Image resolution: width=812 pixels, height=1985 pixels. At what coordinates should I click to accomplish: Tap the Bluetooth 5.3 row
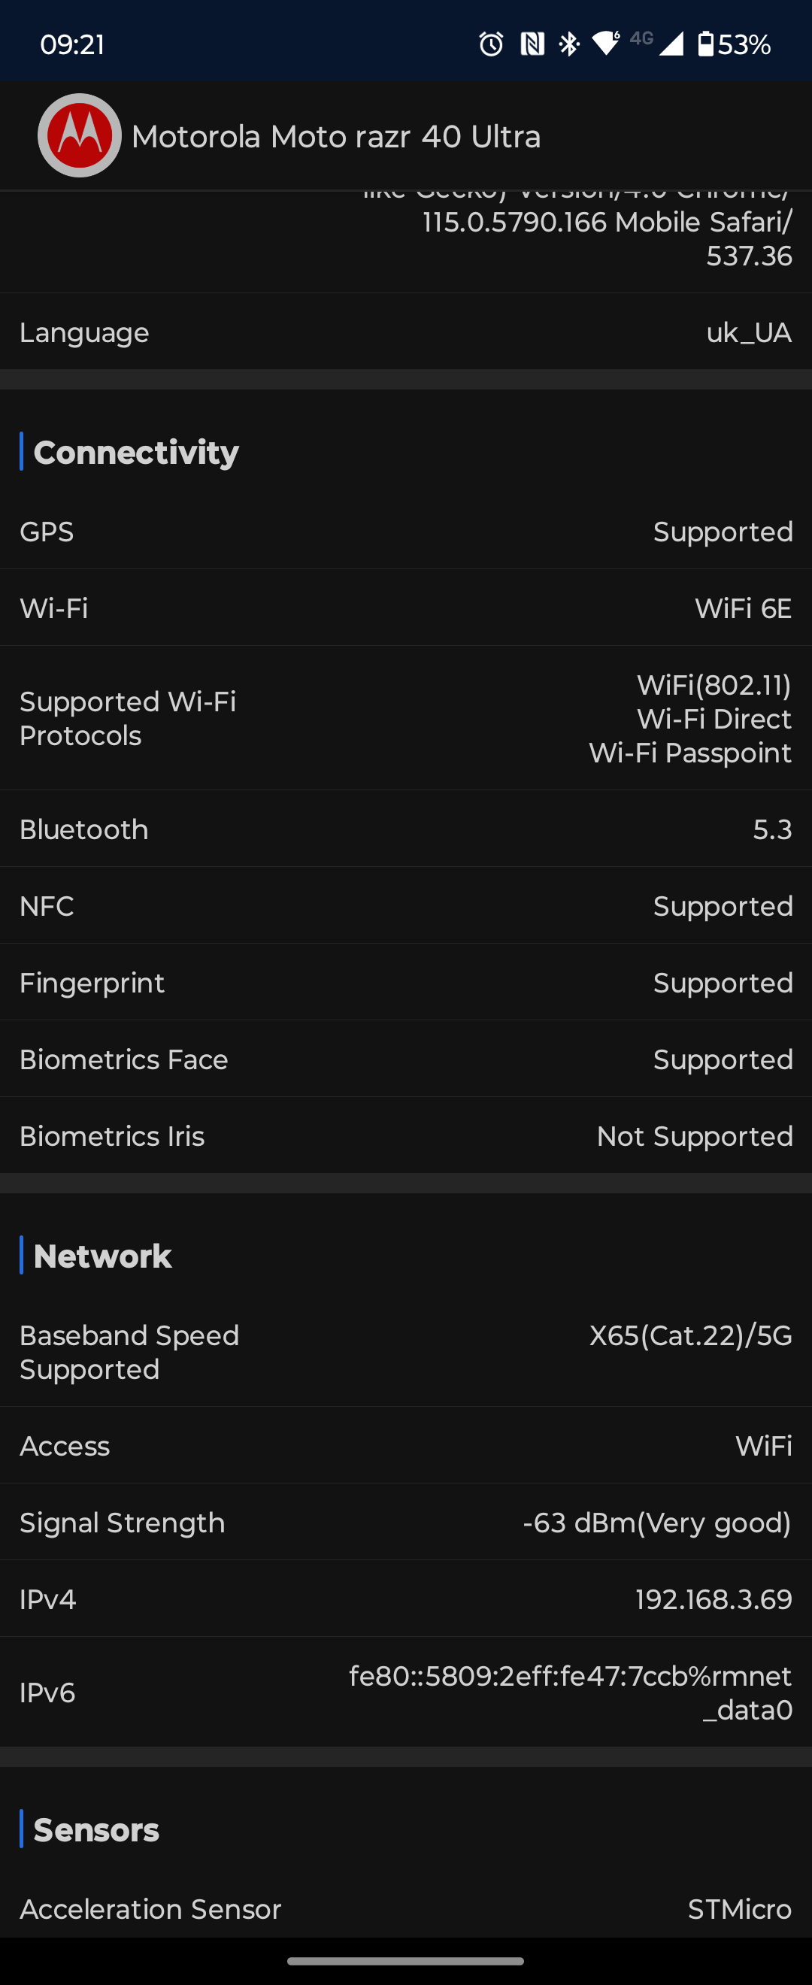[x=406, y=829]
